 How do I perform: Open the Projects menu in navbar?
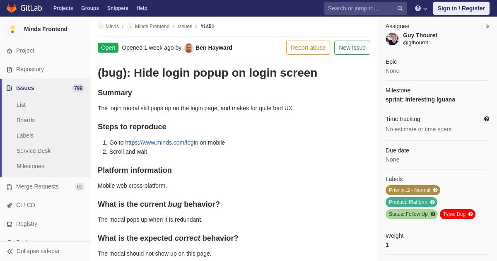pyautogui.click(x=63, y=8)
